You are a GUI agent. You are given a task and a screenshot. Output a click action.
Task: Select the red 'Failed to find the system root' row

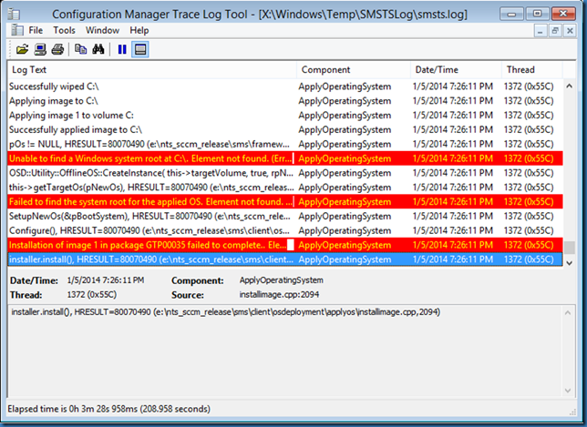coord(285,202)
